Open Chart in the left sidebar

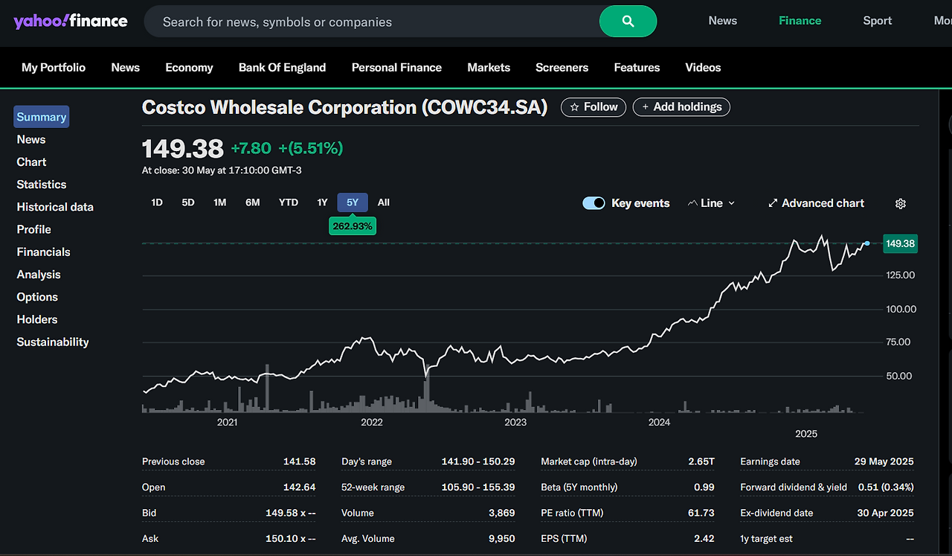(31, 162)
